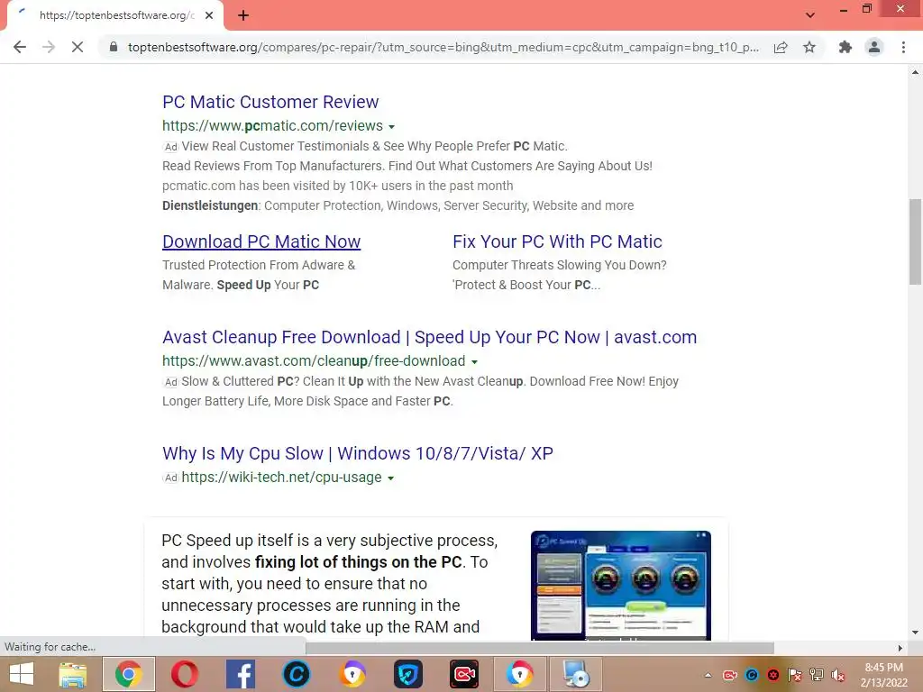This screenshot has height=692, width=923.
Task: Open the PC Matic Customer Review link
Action: pos(270,102)
